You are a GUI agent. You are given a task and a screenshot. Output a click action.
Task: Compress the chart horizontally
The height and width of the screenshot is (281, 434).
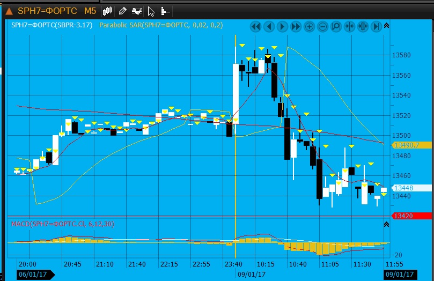point(349,26)
